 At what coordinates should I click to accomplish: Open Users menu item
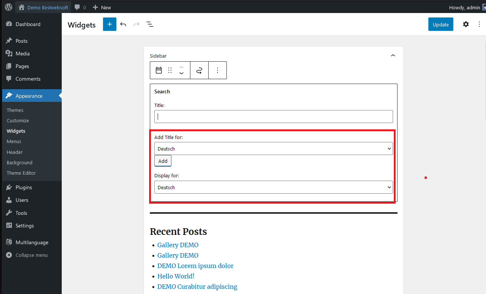22,200
